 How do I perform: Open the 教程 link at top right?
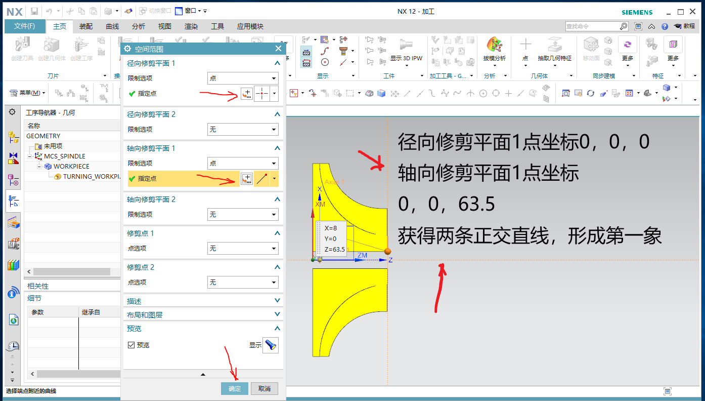(x=689, y=26)
